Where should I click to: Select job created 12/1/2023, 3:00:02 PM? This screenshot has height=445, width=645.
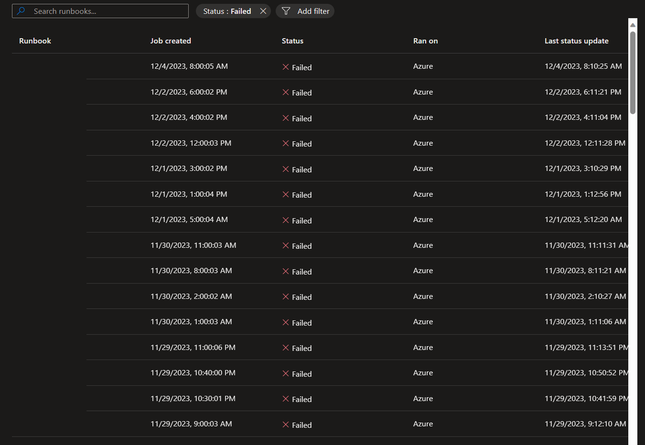pyautogui.click(x=189, y=168)
